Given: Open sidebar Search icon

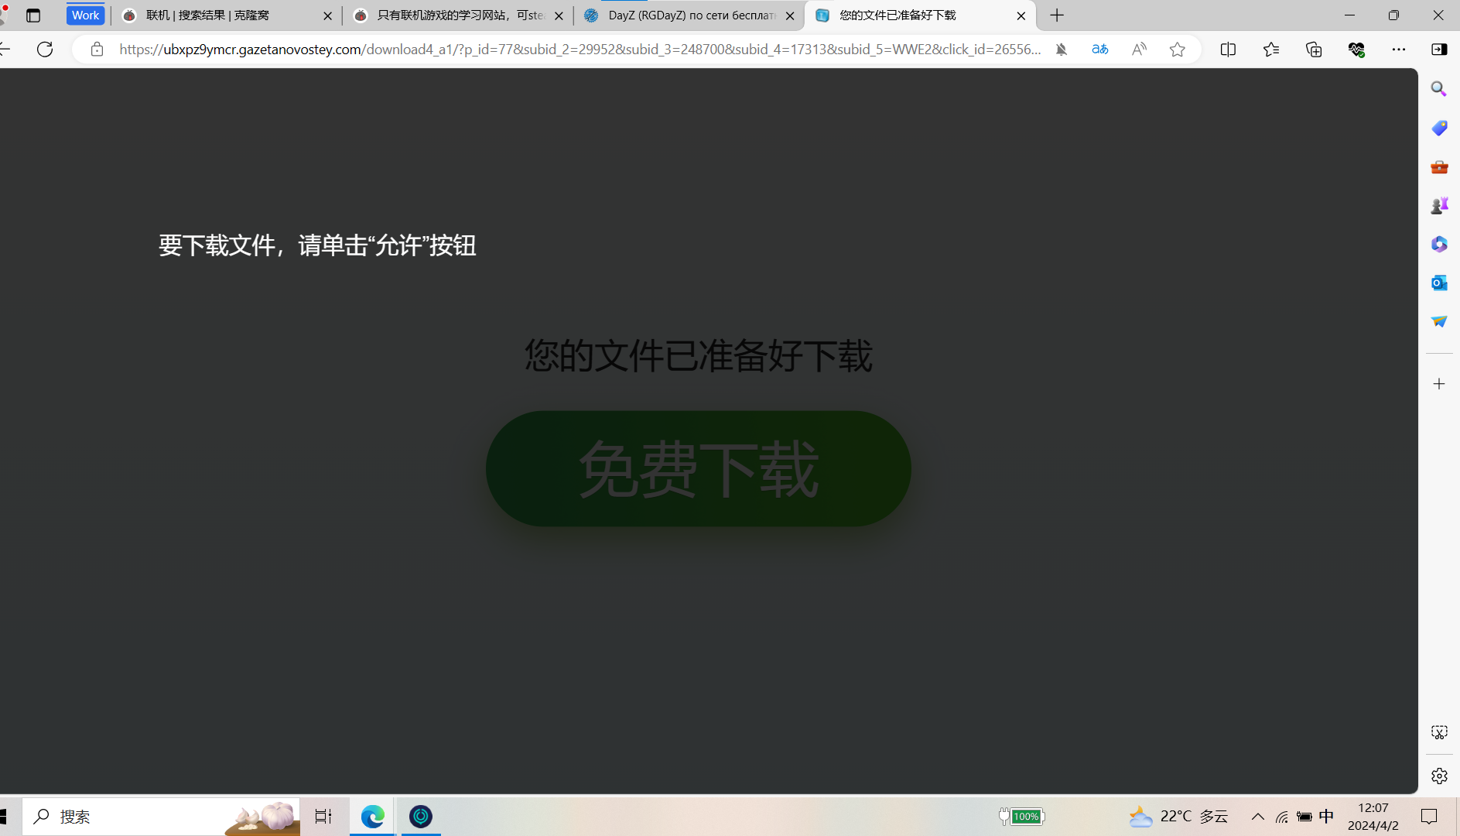Looking at the screenshot, I should click(x=1439, y=89).
